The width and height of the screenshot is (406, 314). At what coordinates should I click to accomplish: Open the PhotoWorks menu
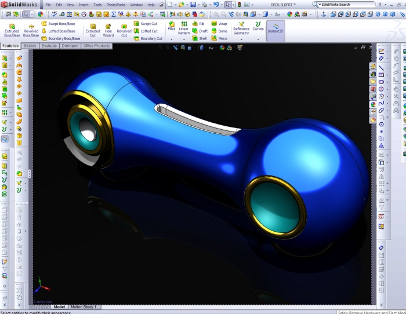coord(115,5)
